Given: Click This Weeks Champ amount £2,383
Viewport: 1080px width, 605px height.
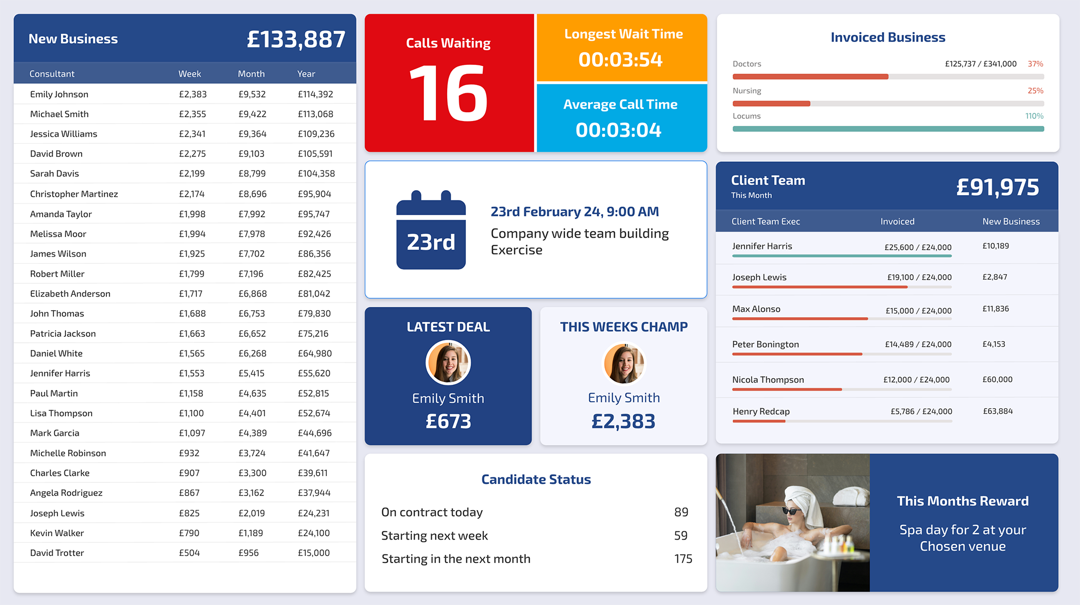Looking at the screenshot, I should (x=623, y=421).
